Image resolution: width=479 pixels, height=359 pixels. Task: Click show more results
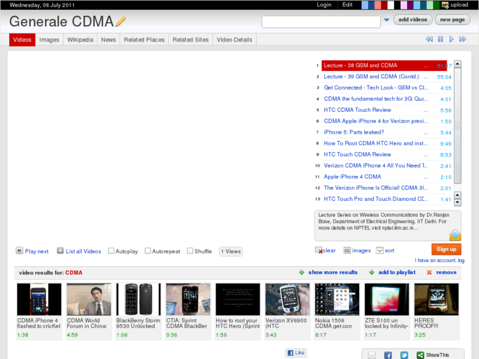333,272
